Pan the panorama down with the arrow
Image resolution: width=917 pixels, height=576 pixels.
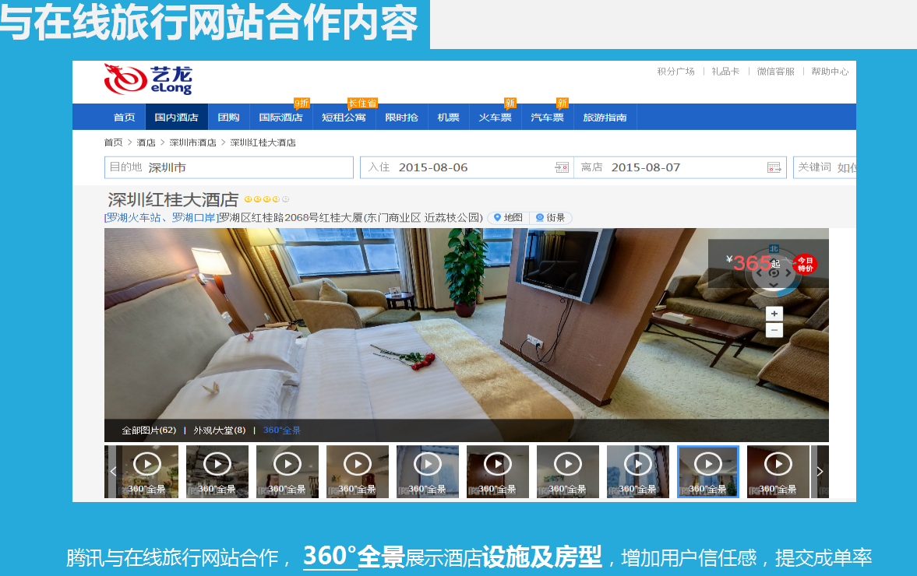coord(774,286)
